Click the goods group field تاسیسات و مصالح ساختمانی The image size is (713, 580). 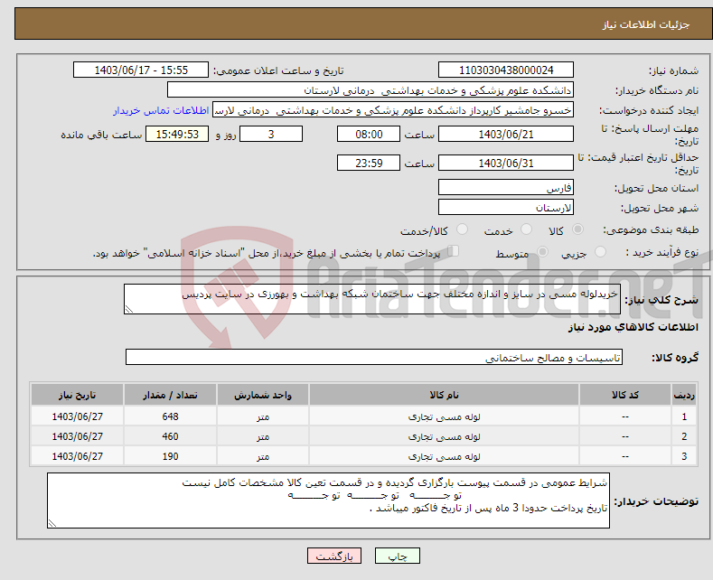374,357
